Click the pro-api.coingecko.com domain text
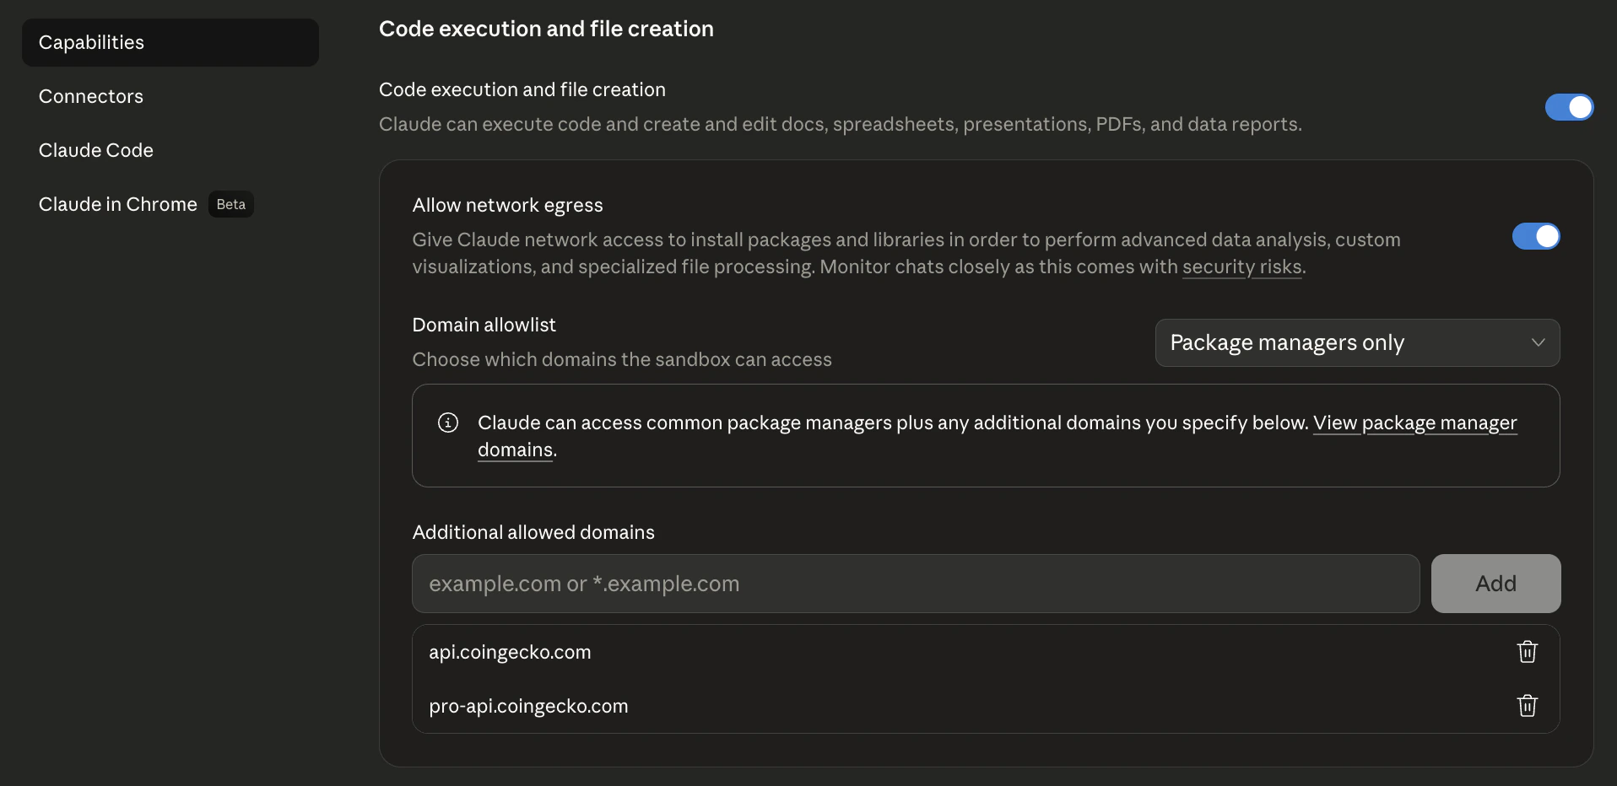Viewport: 1617px width, 786px height. [x=528, y=707]
